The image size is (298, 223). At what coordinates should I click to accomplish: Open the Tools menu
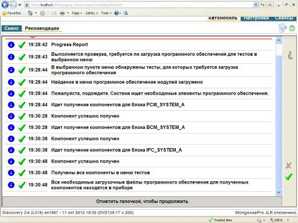106,13
